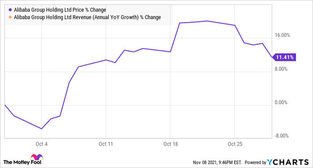The height and width of the screenshot is (168, 313).
Task: Click the 0.00% y-axis label
Action: (x=281, y=103)
